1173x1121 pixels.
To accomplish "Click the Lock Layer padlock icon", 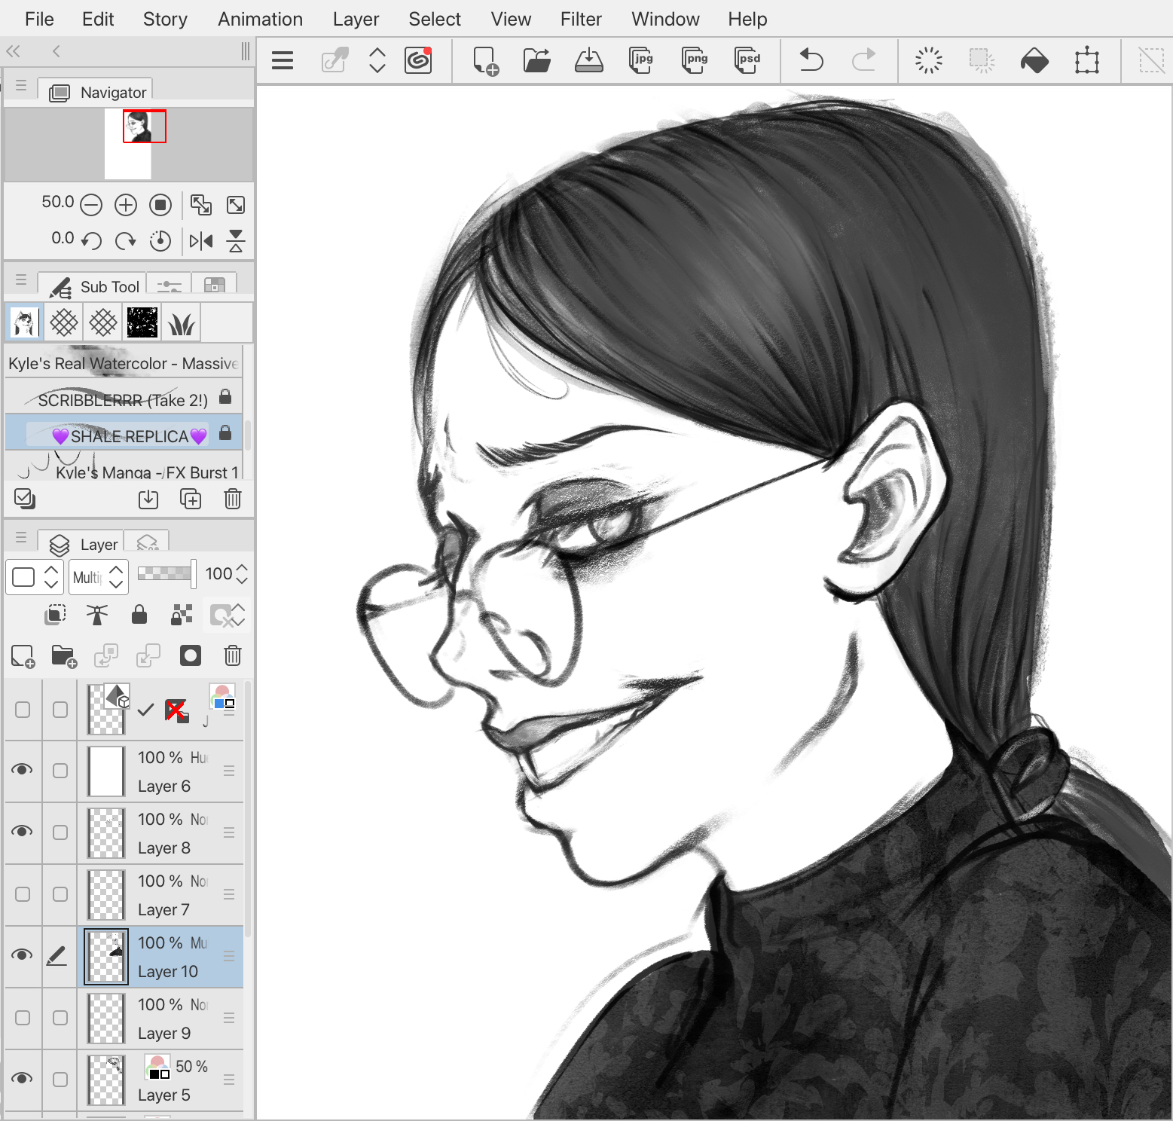I will point(139,615).
